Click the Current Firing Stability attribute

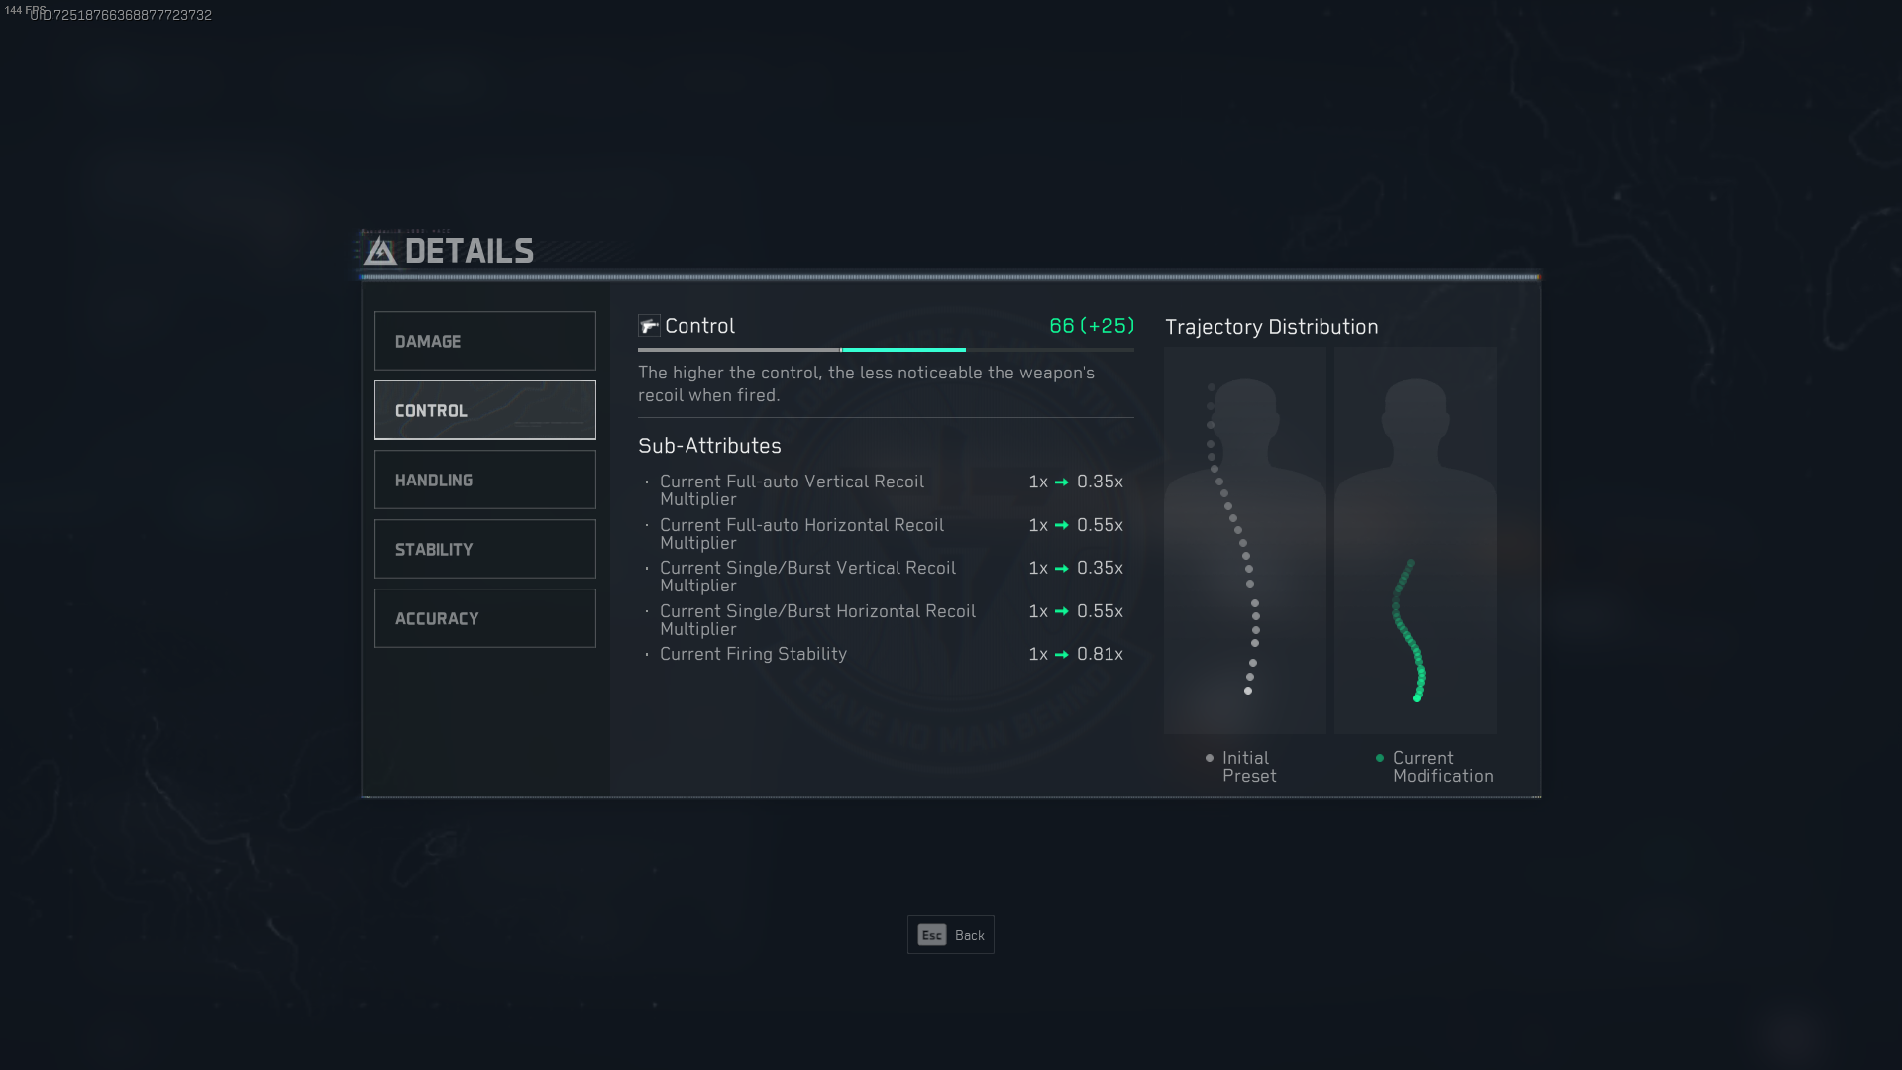pyautogui.click(x=753, y=654)
